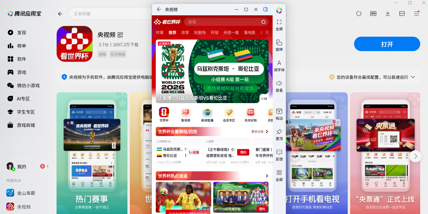Toggle the blue sidebar panel button in 央视频 title bar
This screenshot has height=214, width=428.
point(265,9)
